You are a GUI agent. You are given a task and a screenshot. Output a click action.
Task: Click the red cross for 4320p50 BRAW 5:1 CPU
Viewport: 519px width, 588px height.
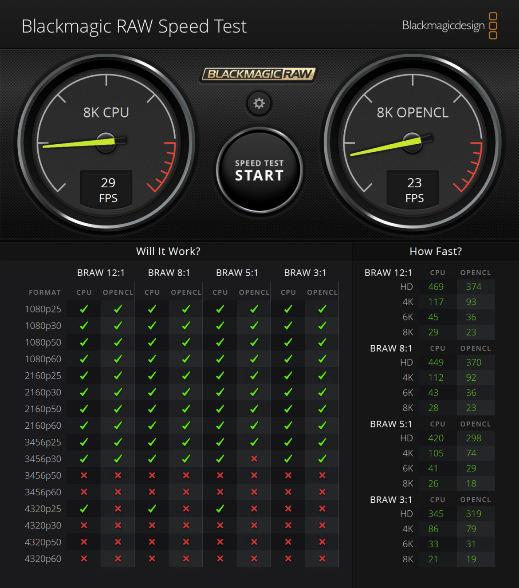220,542
